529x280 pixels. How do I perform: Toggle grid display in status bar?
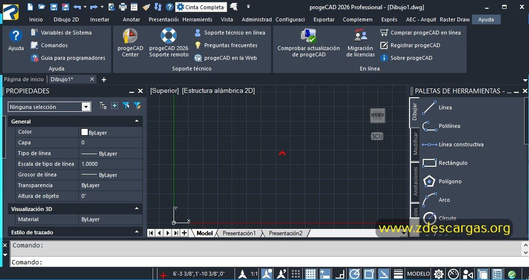(311, 274)
